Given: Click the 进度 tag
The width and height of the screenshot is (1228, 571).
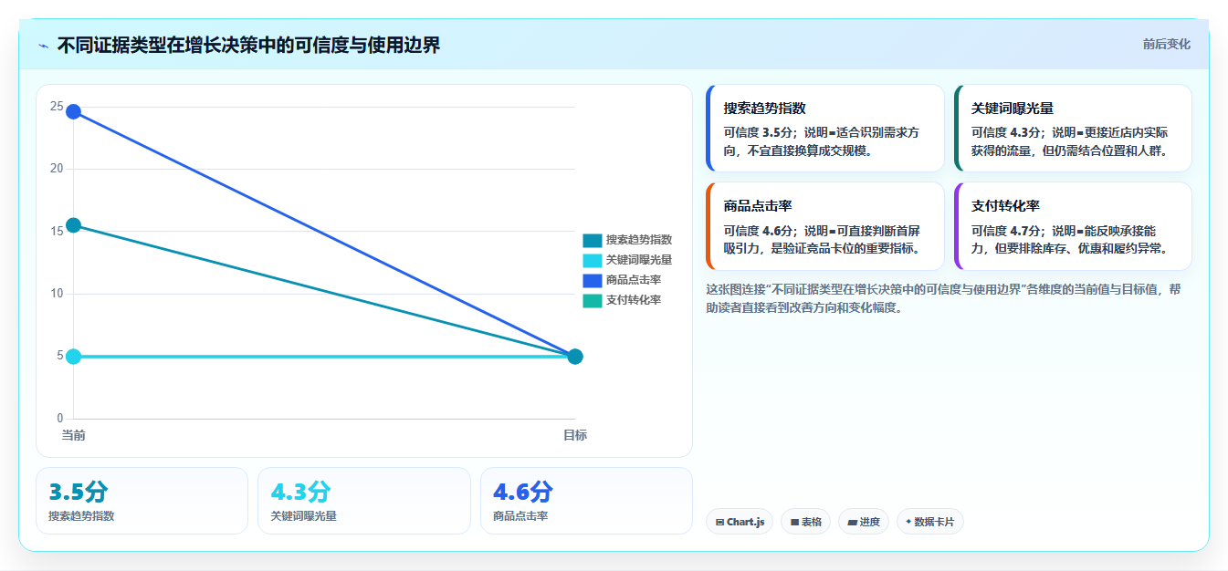Looking at the screenshot, I should coord(863,522).
